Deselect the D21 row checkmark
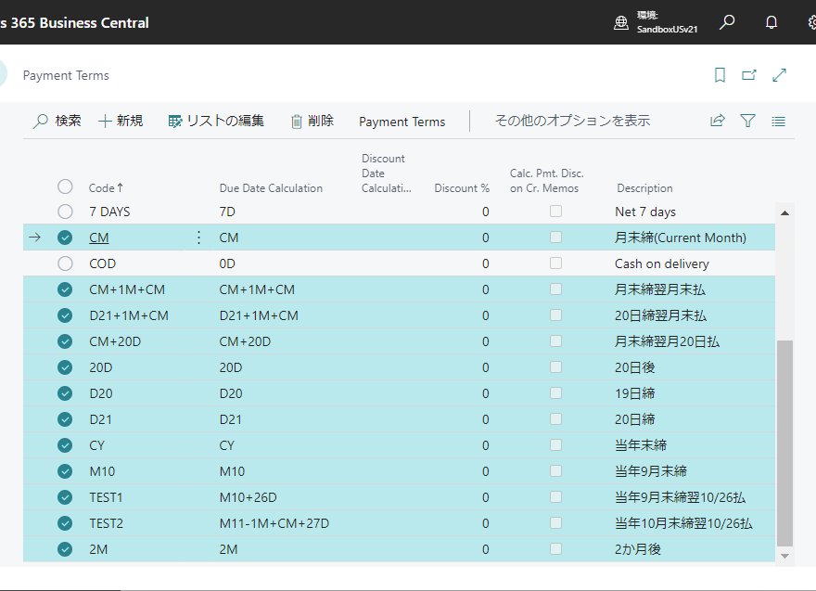Image resolution: width=816 pixels, height=591 pixels. coord(65,419)
